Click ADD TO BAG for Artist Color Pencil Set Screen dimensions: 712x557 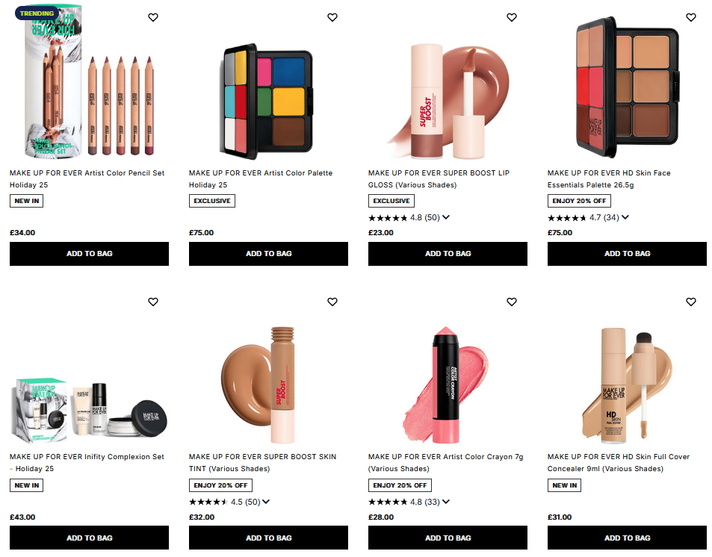pos(89,253)
